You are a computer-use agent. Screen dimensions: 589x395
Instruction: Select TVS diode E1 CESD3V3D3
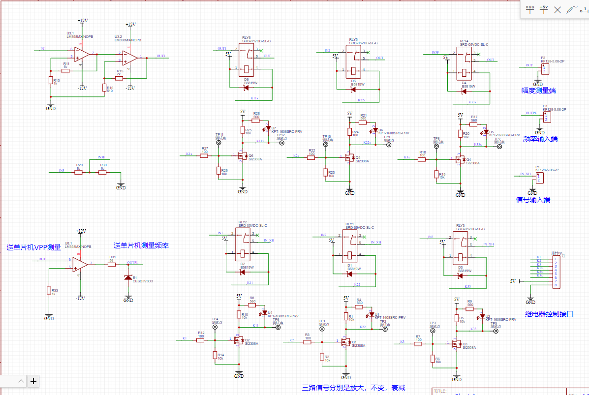pyautogui.click(x=128, y=277)
